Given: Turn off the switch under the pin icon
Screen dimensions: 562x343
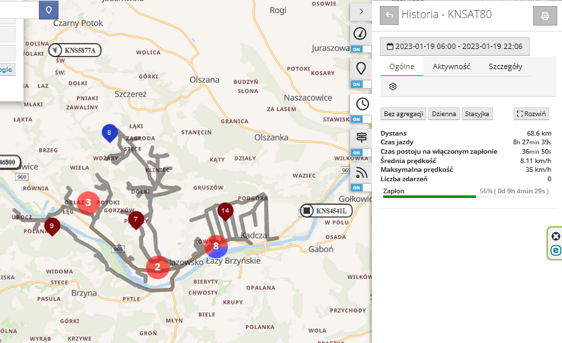Looking at the screenshot, I should click(361, 84).
